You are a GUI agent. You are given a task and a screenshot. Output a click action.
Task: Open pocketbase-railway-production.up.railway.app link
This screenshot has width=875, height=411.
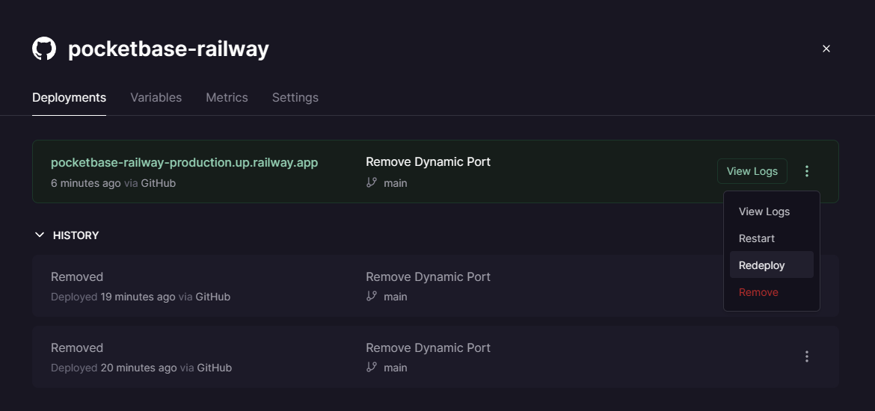tap(184, 162)
